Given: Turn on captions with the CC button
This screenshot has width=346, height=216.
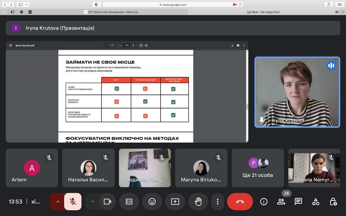Looking at the screenshot, I should 129,202.
